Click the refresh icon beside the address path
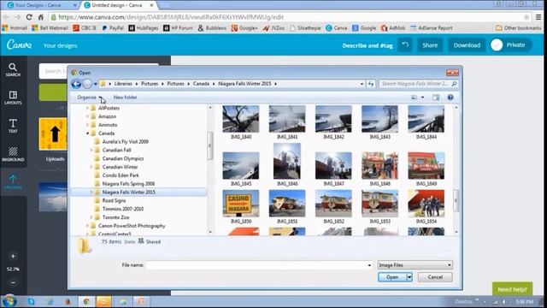Image resolution: width=547 pixels, height=308 pixels. coord(370,84)
